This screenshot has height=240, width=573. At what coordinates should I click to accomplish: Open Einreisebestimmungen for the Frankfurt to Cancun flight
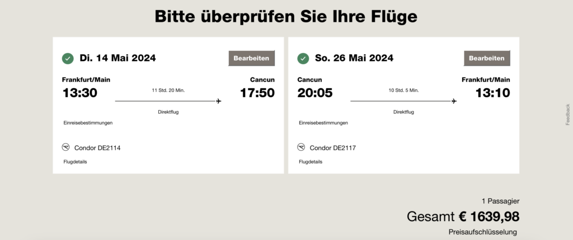[x=87, y=123]
